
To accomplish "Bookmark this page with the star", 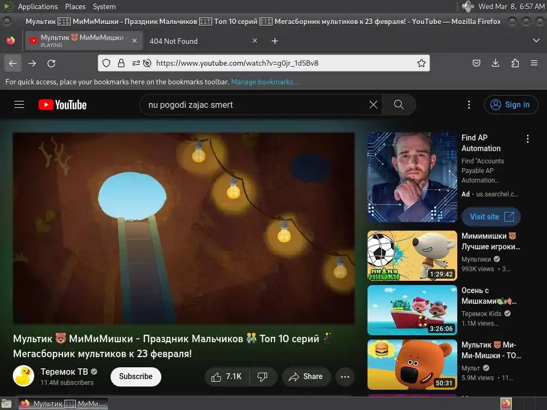I will click(x=421, y=63).
